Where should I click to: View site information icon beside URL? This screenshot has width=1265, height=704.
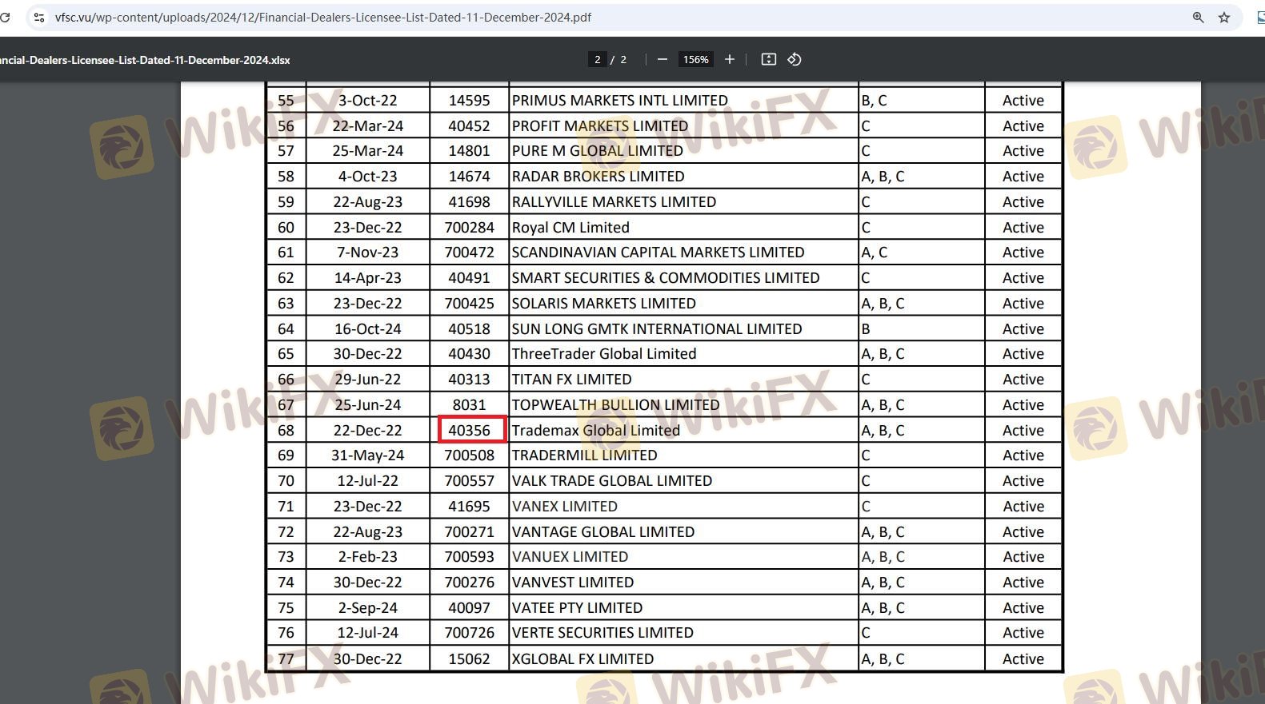coord(38,18)
